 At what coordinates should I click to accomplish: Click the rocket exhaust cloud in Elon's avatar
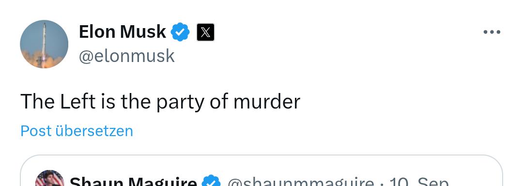tap(44, 60)
